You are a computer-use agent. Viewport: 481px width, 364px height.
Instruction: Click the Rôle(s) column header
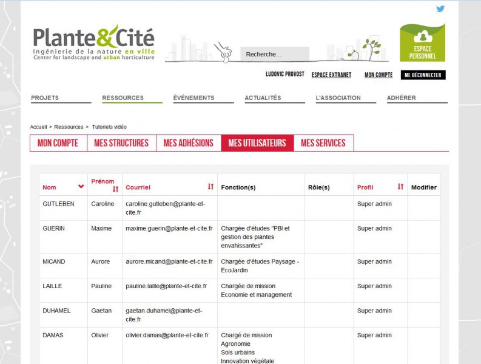point(318,187)
